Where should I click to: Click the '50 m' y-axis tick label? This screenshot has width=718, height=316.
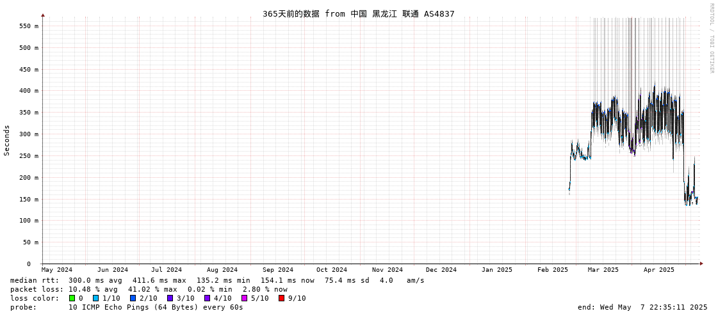pyautogui.click(x=31, y=242)
